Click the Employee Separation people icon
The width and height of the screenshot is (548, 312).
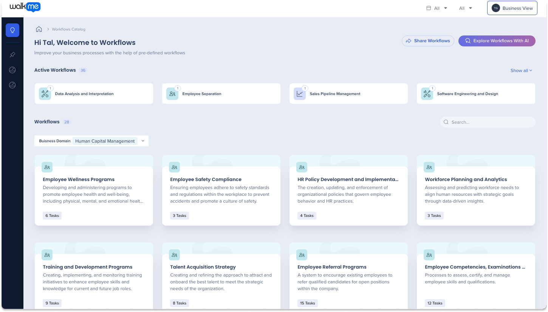(x=172, y=94)
